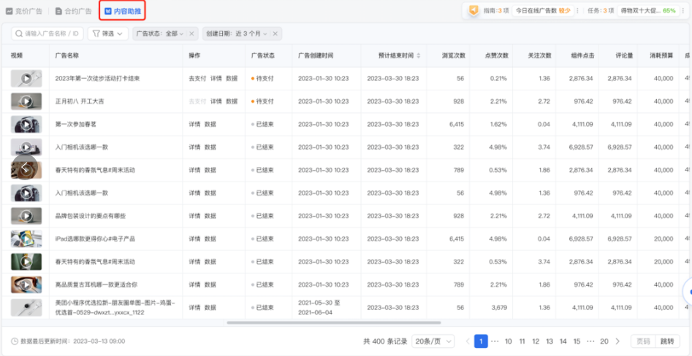Go to page 12
The height and width of the screenshot is (356, 692).
pyautogui.click(x=536, y=341)
